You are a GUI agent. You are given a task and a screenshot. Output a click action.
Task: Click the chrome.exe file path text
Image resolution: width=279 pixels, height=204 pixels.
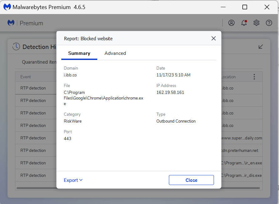tap(104, 98)
